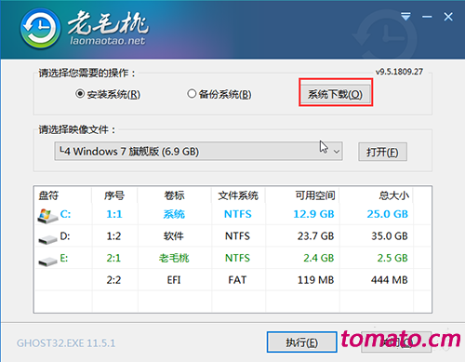Click the 可用空间 column header
The image size is (465, 362).
coord(315,195)
